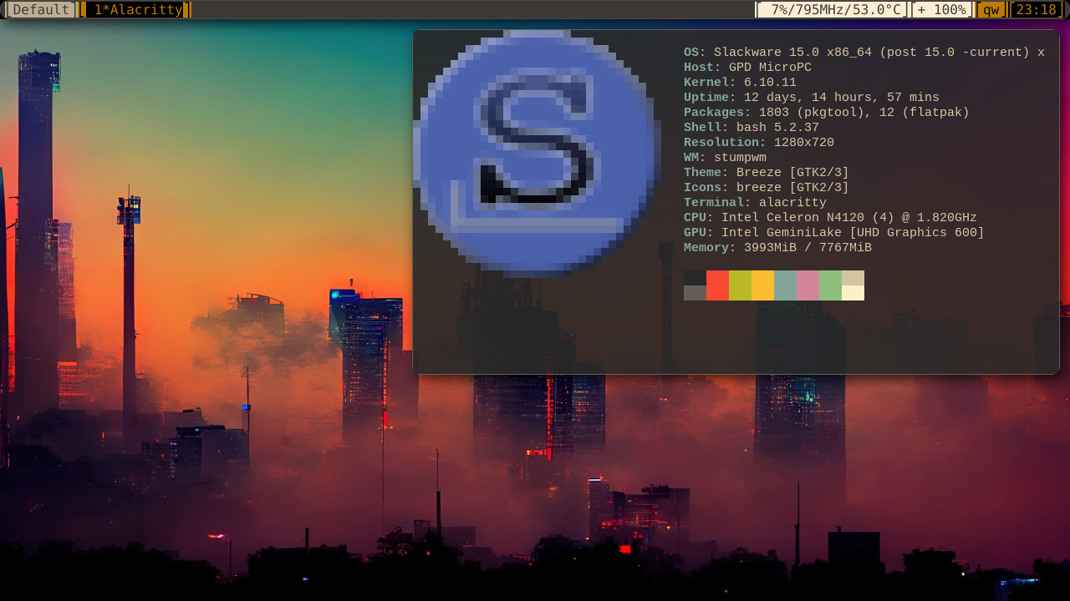Image resolution: width=1070 pixels, height=601 pixels.
Task: Click the cream swatch below the tan one
Action: click(x=853, y=293)
